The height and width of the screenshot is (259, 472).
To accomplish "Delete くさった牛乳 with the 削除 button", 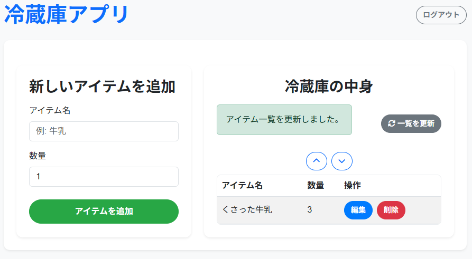I will [x=391, y=210].
